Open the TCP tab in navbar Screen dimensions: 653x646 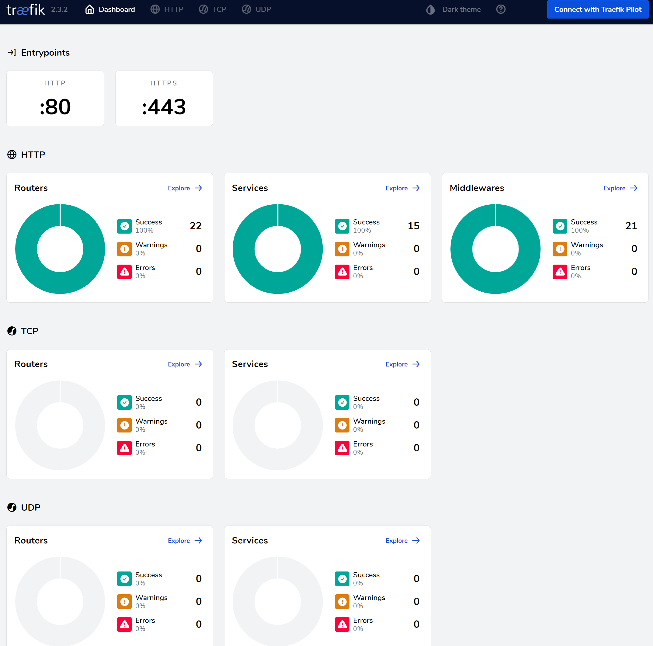(213, 9)
